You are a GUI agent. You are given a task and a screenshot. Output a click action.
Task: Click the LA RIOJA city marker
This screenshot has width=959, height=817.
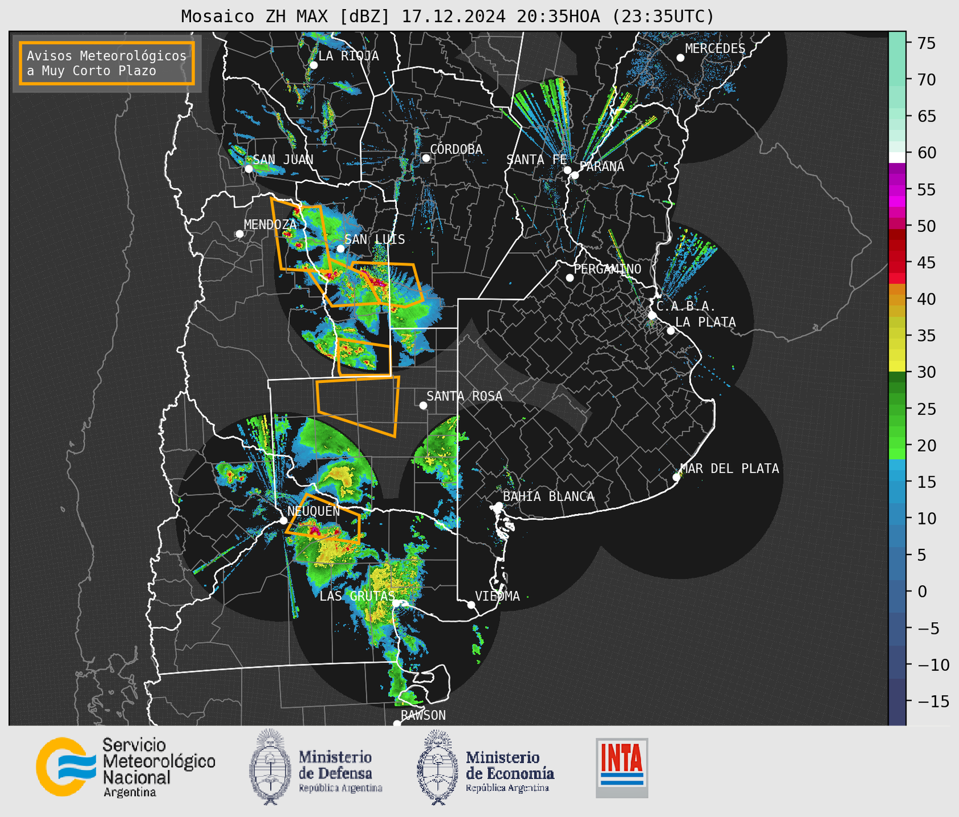click(314, 65)
